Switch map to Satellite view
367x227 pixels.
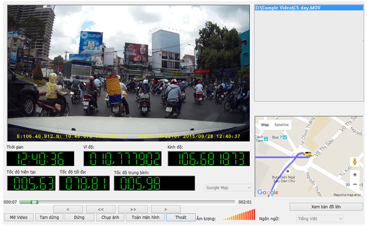pos(281,125)
